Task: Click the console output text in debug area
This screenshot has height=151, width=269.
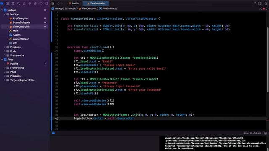Action: 215,143
